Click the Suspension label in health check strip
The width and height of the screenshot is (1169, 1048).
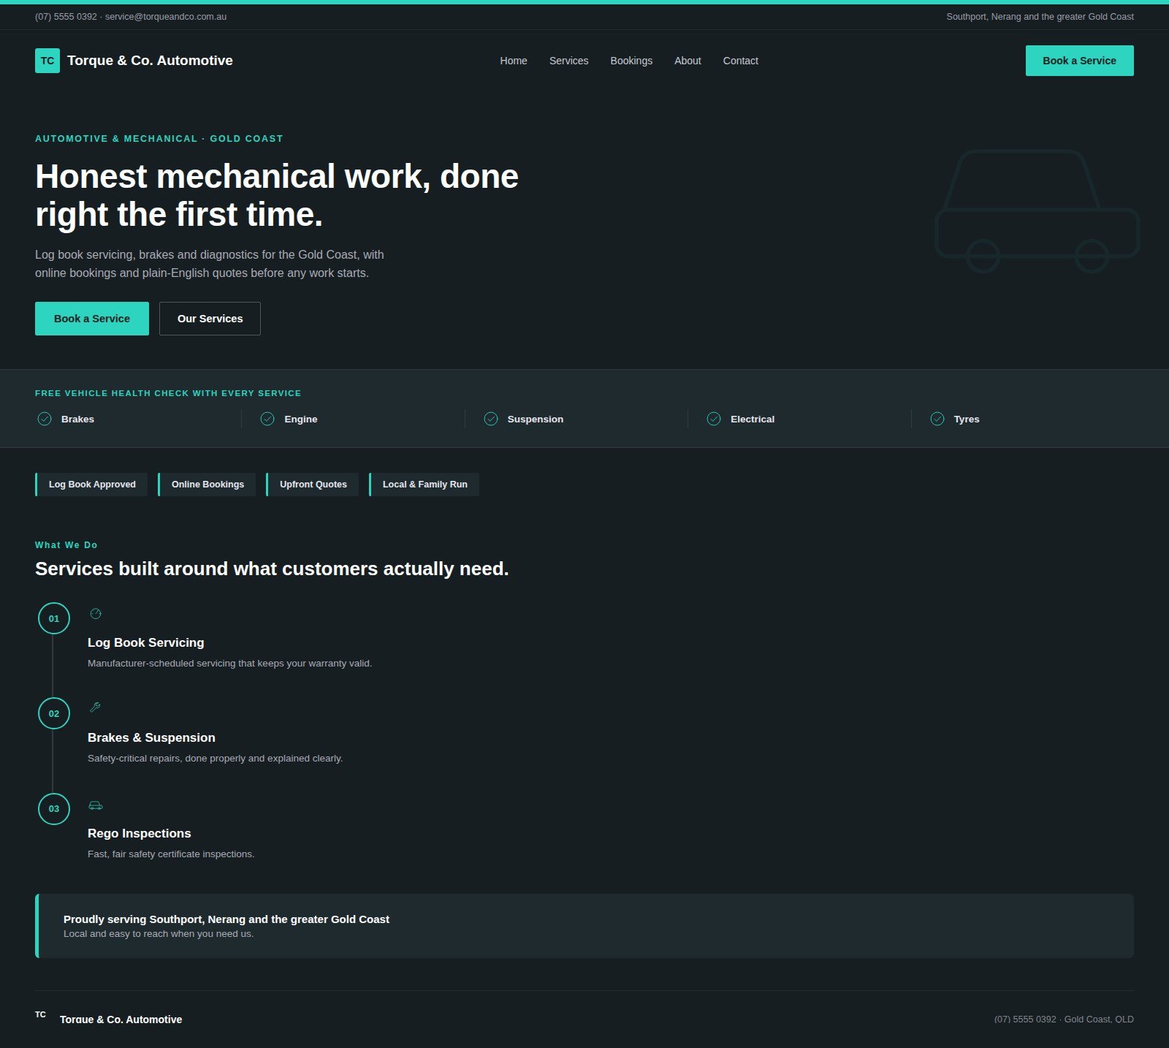point(536,419)
